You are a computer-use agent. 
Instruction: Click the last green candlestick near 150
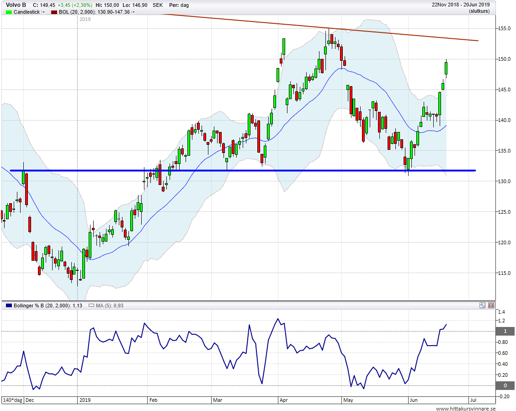coord(446,68)
